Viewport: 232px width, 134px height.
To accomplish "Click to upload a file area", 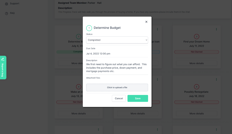I will click(x=117, y=88).
